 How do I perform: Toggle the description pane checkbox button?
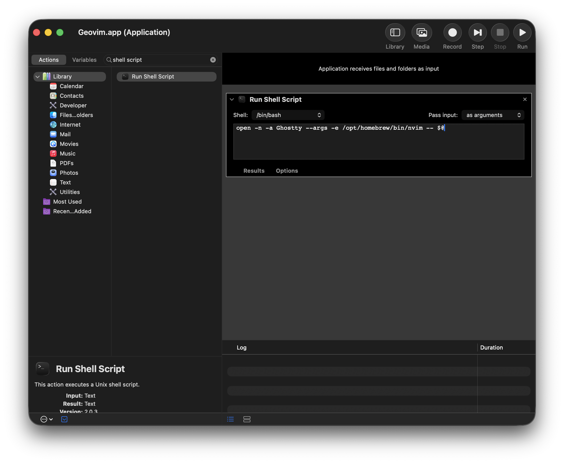pos(64,419)
